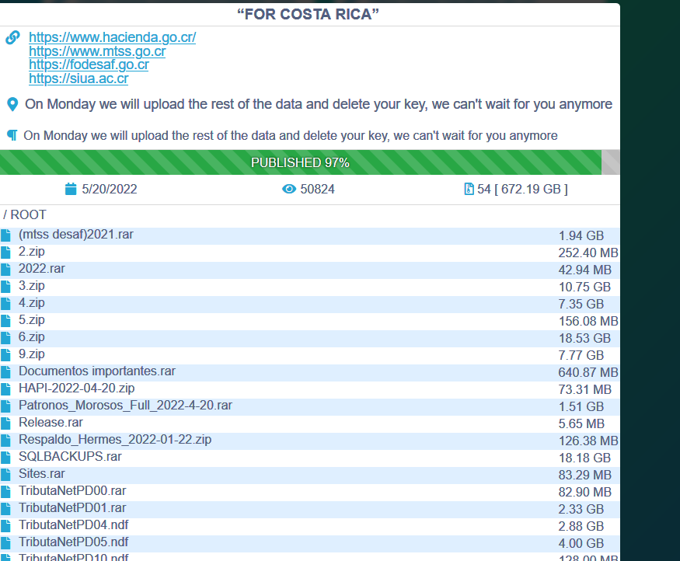Click the eye views icon beside 50824
The height and width of the screenshot is (561, 680).
pyautogui.click(x=289, y=189)
